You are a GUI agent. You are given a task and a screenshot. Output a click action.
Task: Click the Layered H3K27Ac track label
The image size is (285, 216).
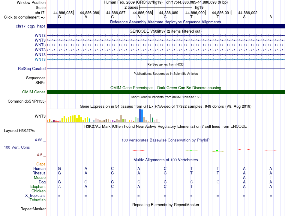19,131
